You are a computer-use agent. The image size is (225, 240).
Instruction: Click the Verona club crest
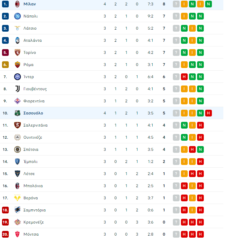coord(17,198)
